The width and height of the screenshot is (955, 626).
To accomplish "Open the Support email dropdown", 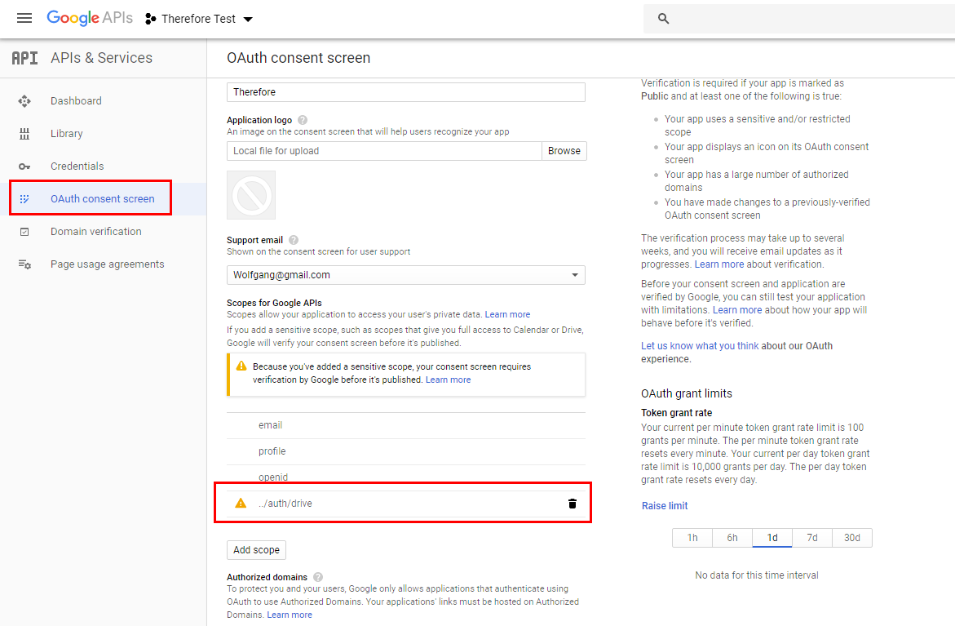I will [x=405, y=275].
